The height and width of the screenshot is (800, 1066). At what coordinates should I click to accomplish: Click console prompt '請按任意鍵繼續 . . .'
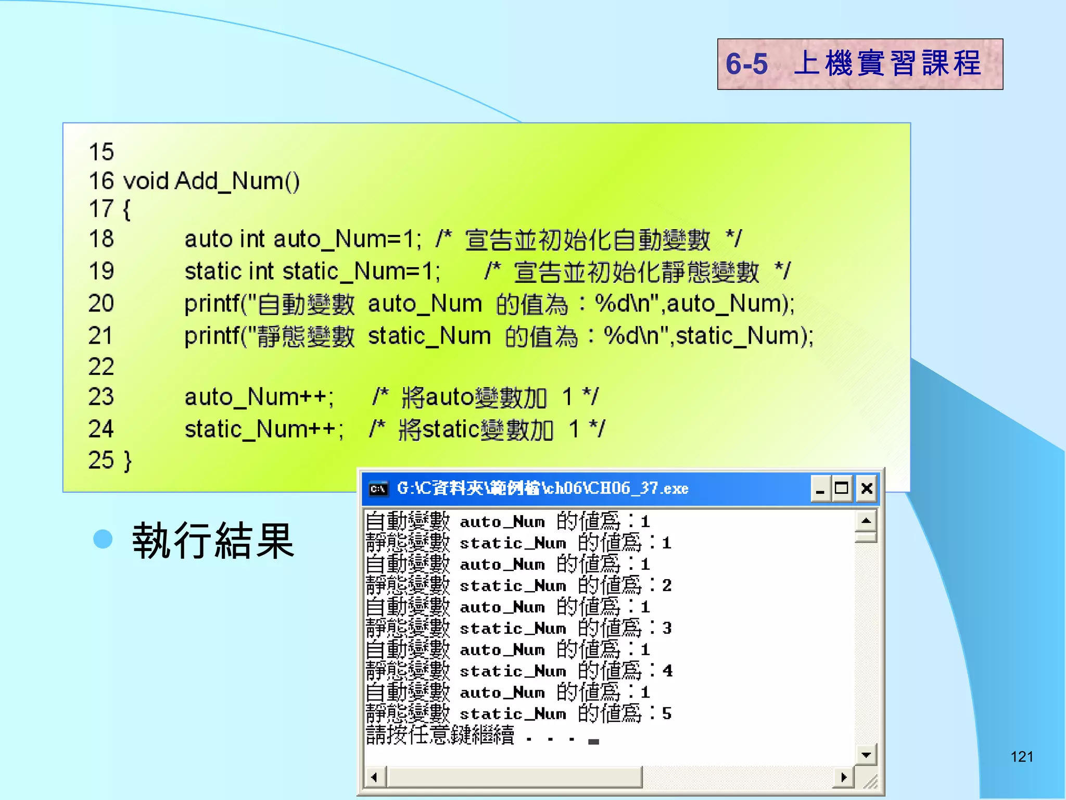(471, 735)
